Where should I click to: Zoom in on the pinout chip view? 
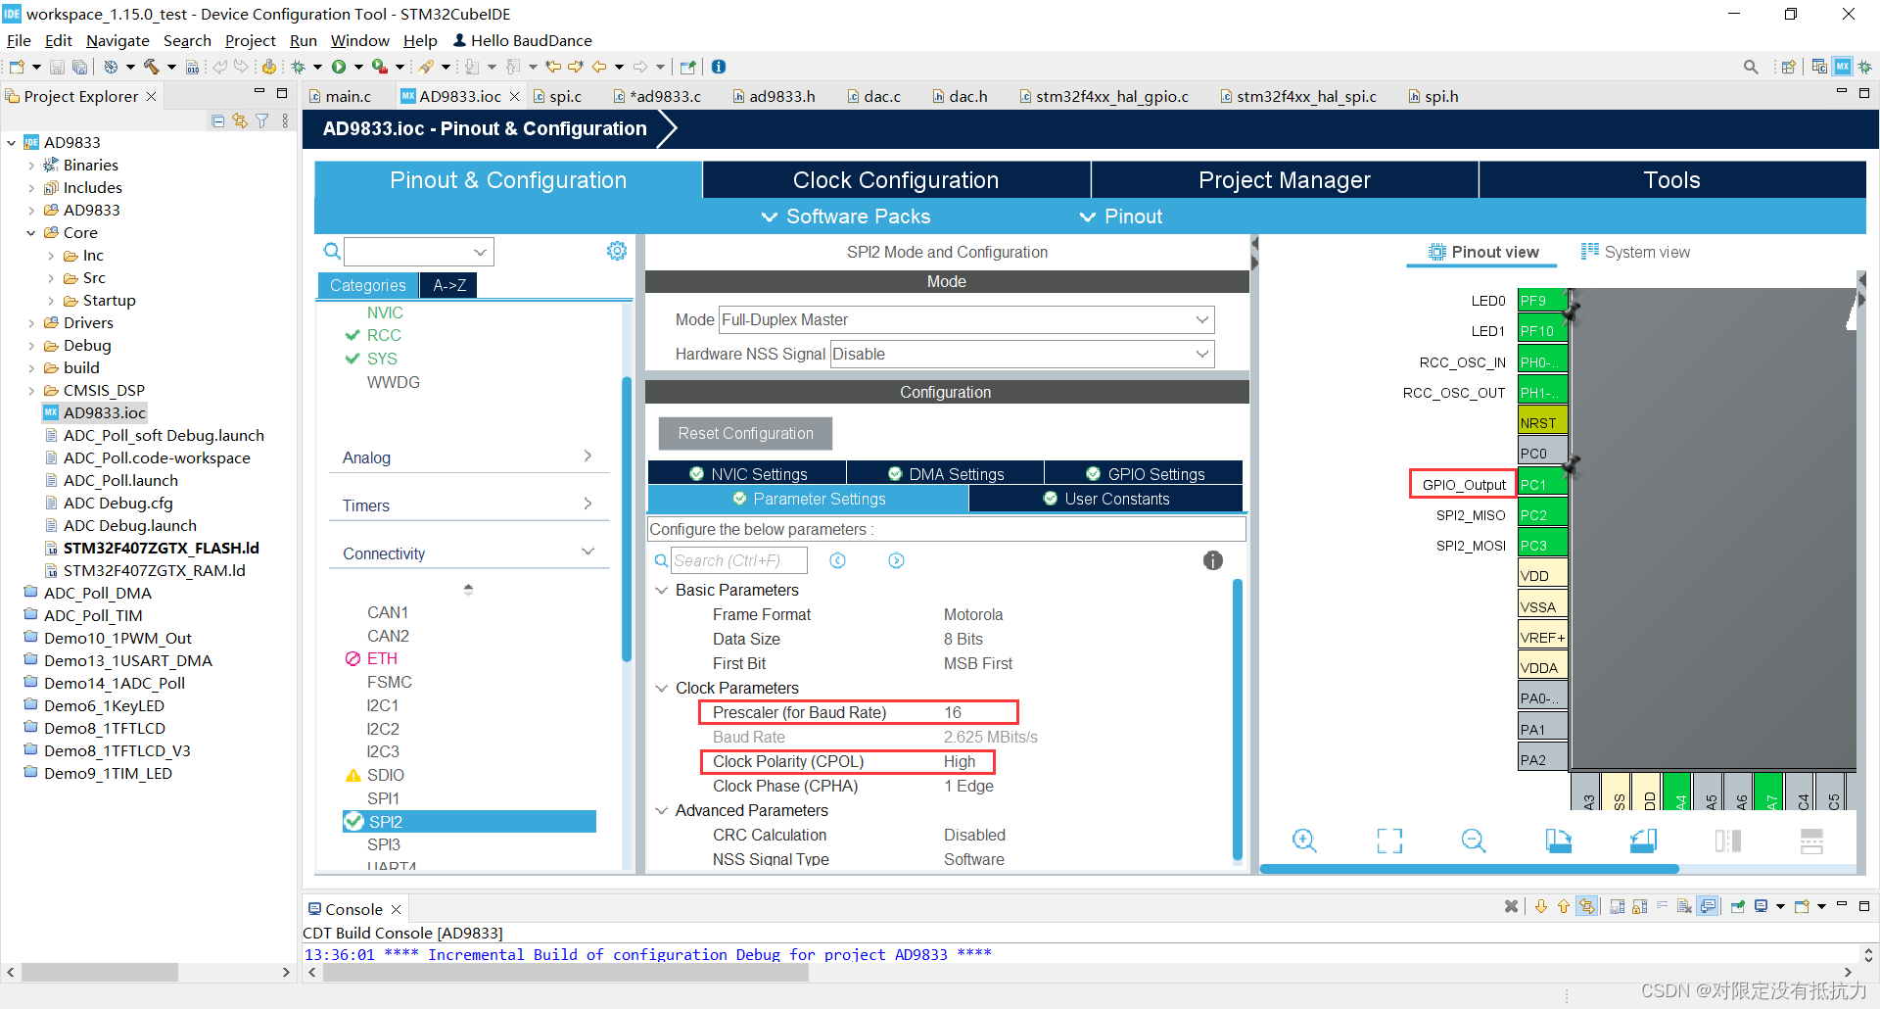point(1304,841)
